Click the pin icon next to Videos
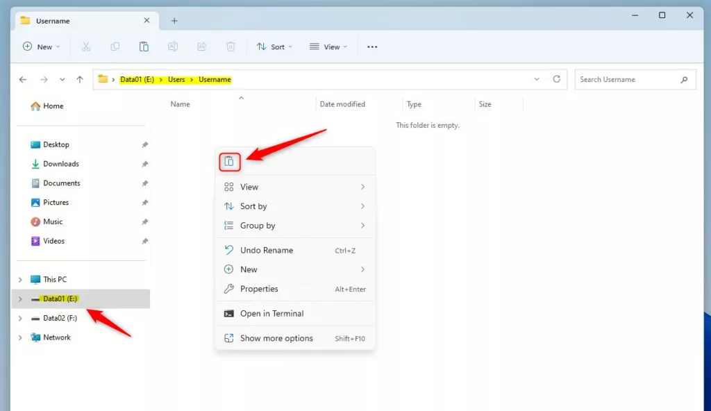This screenshot has width=711, height=411. click(x=144, y=241)
